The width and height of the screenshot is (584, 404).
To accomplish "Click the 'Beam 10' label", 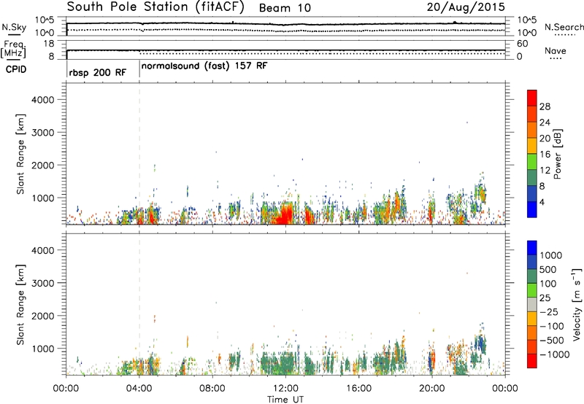I will pyautogui.click(x=285, y=8).
